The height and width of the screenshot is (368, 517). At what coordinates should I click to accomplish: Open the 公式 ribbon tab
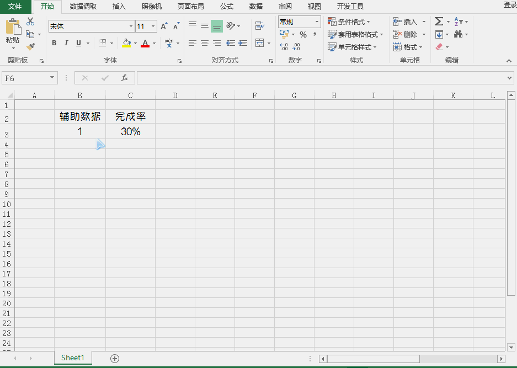pyautogui.click(x=226, y=7)
